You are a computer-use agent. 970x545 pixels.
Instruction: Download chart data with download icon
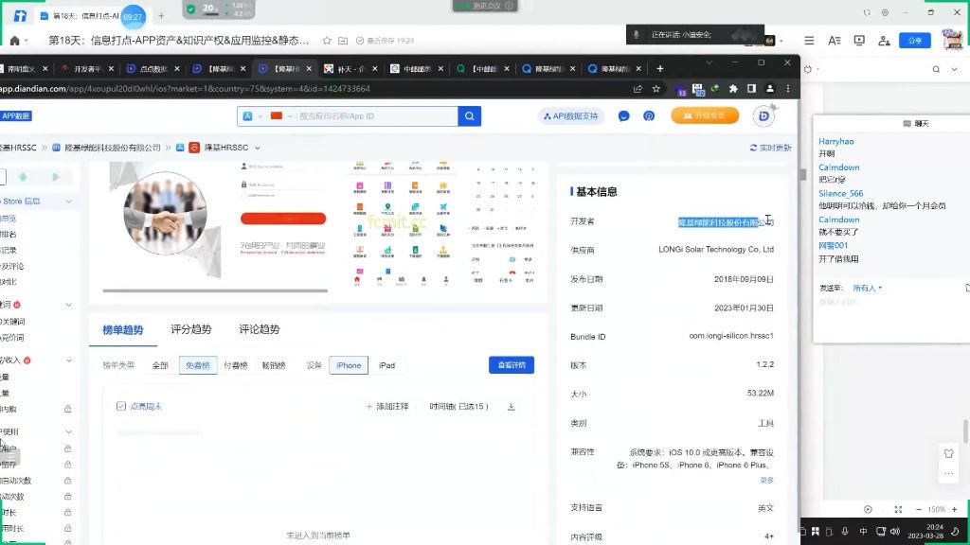[511, 407]
